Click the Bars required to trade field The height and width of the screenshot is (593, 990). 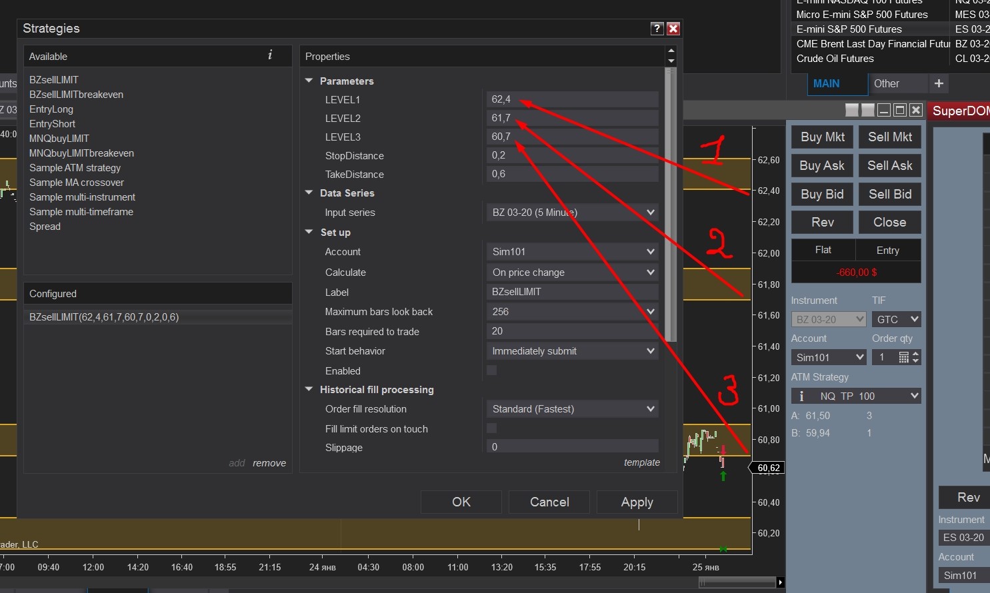click(x=573, y=331)
